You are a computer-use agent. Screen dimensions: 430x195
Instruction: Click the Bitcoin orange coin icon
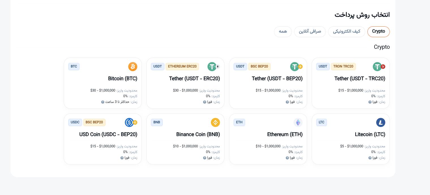pos(132,67)
